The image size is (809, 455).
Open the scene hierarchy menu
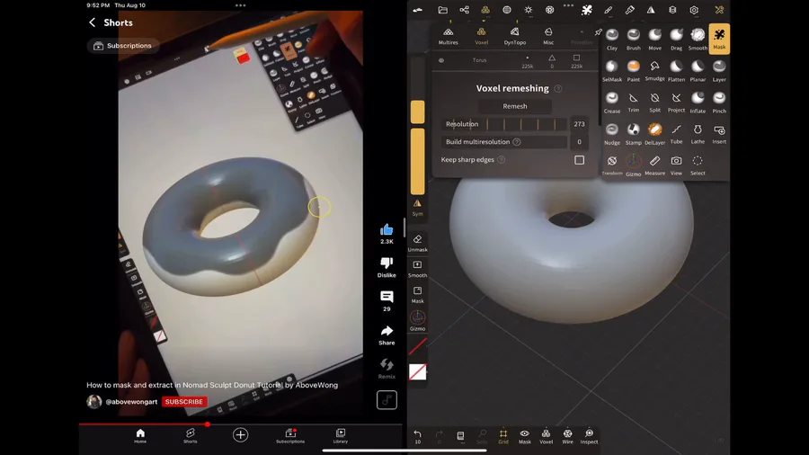click(465, 10)
